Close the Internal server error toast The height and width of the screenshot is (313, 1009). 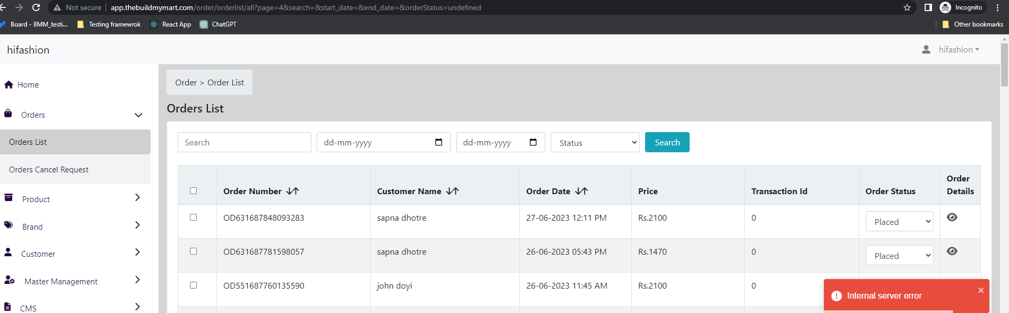click(x=981, y=290)
